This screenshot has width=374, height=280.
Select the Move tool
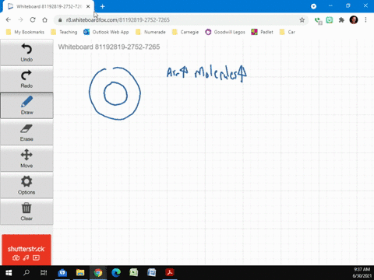click(x=26, y=159)
